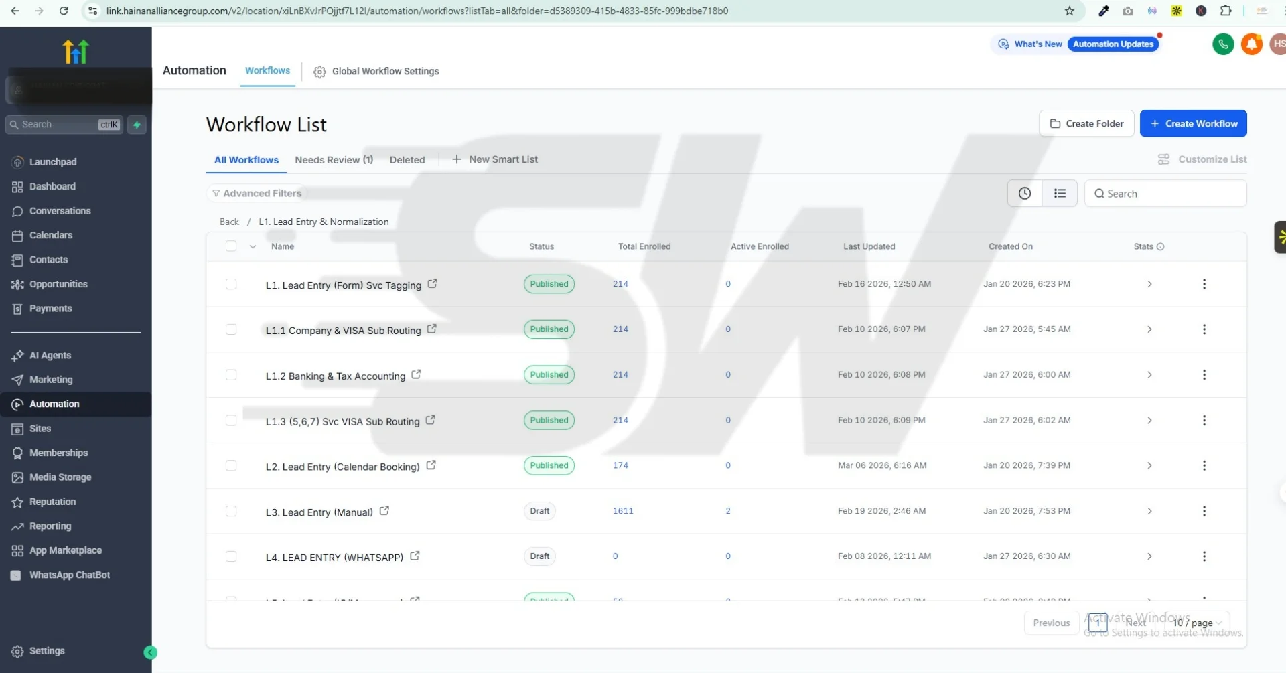Image resolution: width=1286 pixels, height=673 pixels.
Task: Open the 10 / page dropdown
Action: coord(1197,623)
